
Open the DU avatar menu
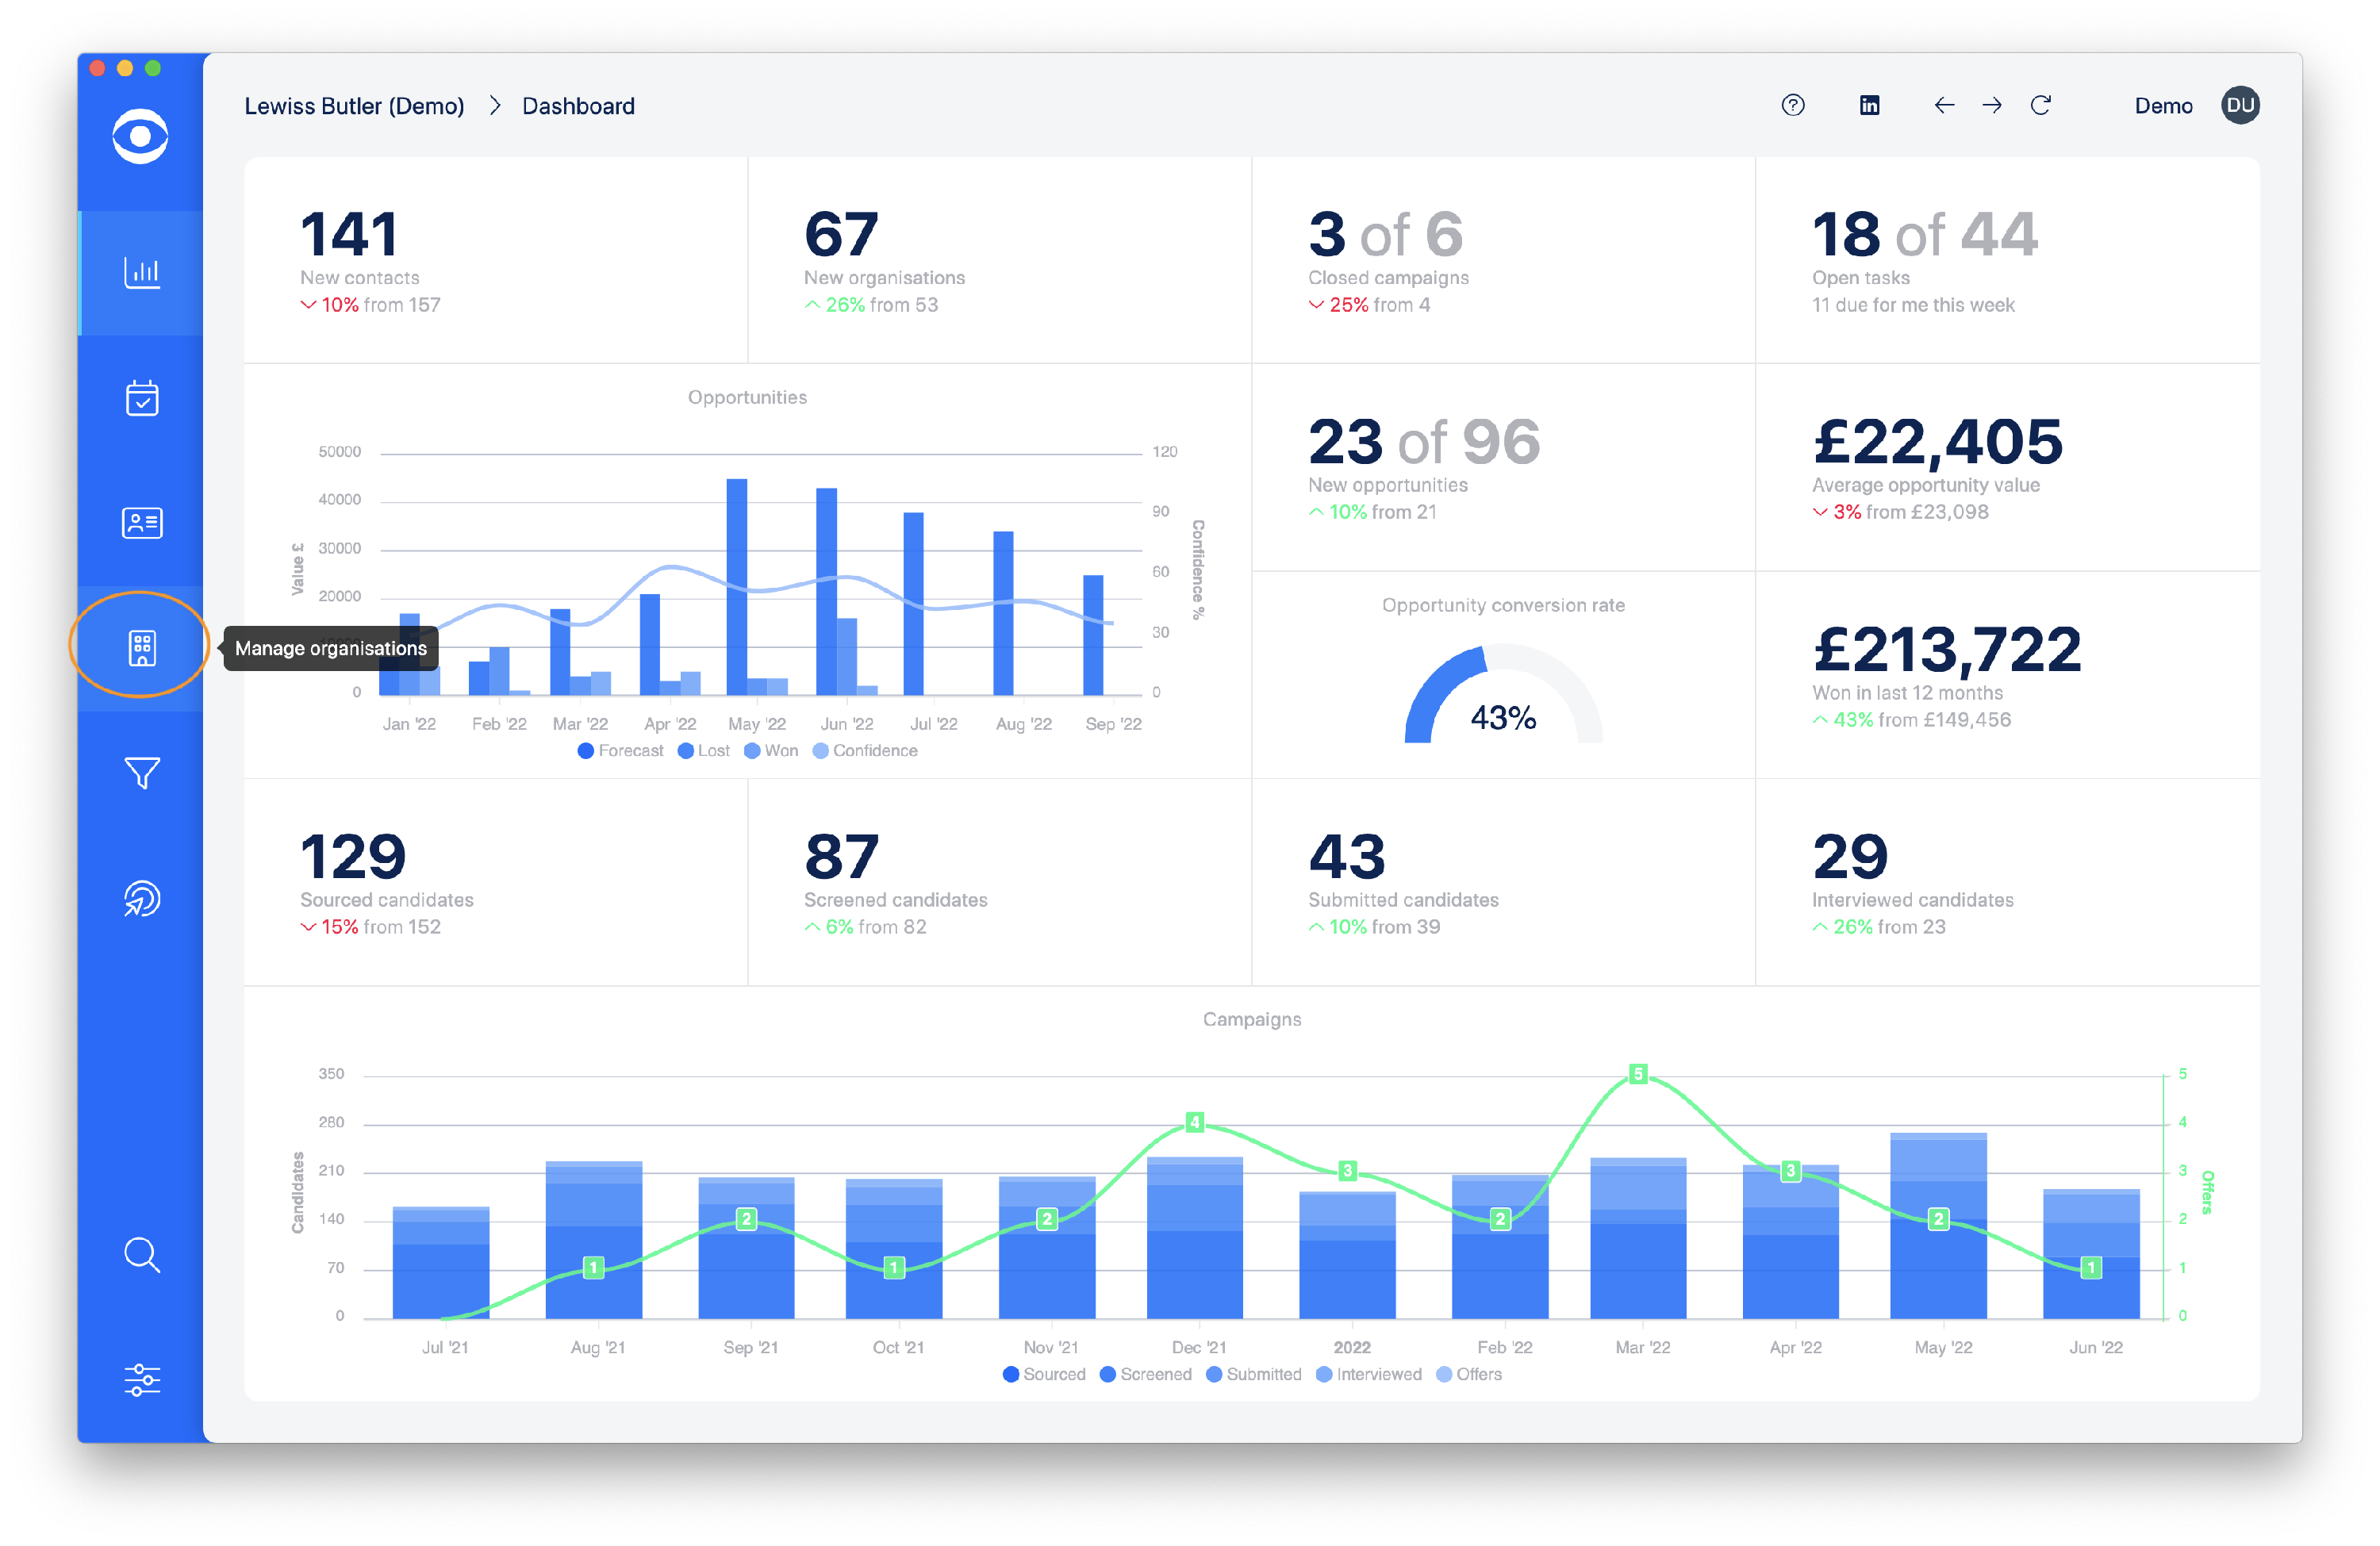tap(2240, 105)
